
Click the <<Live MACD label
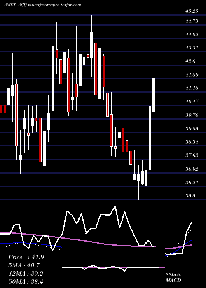point(173,277)
